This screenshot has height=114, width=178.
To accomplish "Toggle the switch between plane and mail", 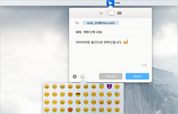I will pyautogui.click(x=111, y=13).
